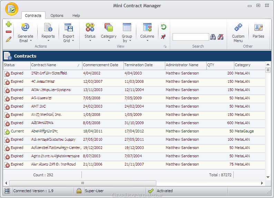Open the Columns chooser icon
274x198 pixels.
pos(147,27)
